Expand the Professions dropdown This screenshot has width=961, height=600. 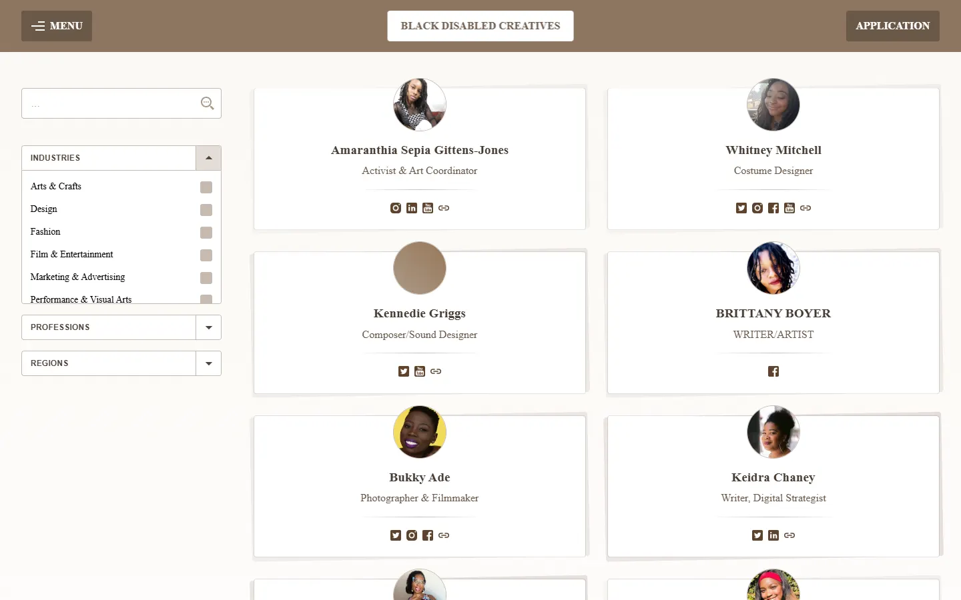coord(208,327)
